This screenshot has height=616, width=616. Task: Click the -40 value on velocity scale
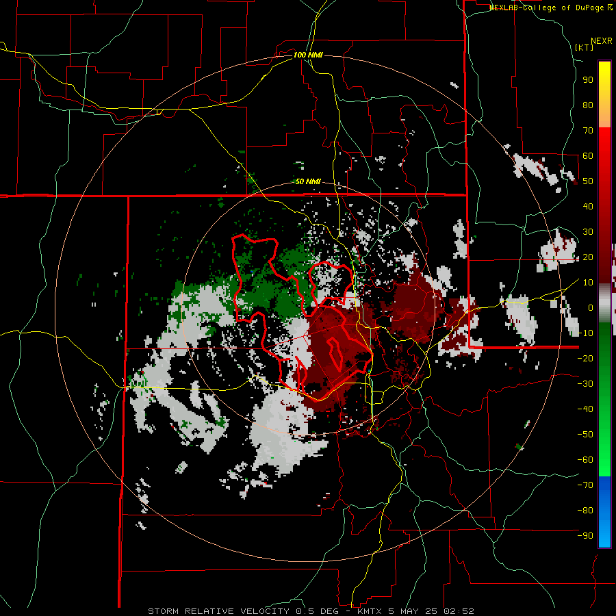pos(585,409)
